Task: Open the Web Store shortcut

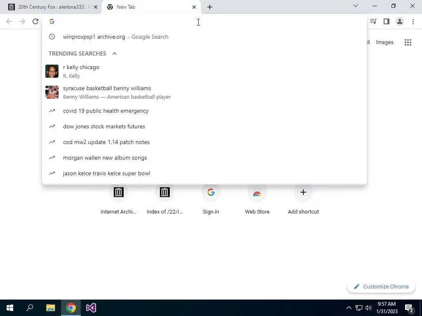Action: 257,200
